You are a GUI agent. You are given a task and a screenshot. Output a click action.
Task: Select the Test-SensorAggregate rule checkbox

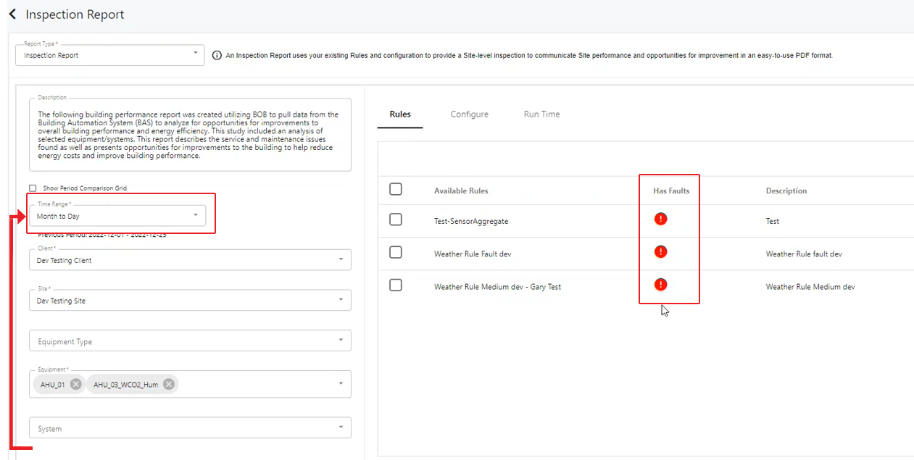click(x=396, y=219)
